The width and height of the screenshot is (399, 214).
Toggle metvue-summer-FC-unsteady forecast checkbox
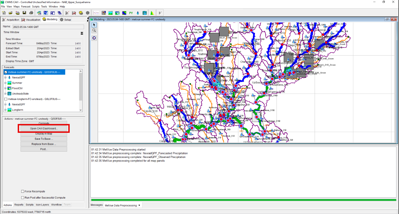click(6, 72)
